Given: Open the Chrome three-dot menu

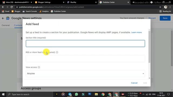Looking at the screenshot, I should tap(170, 7).
